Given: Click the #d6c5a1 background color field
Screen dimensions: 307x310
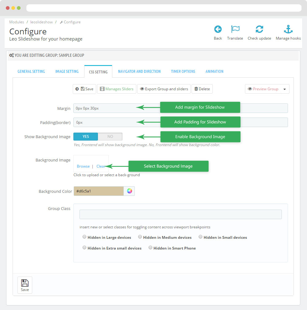Looking at the screenshot, I should pos(99,191).
